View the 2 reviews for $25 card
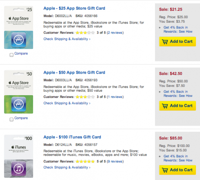The image size is (200, 180). (115, 33)
